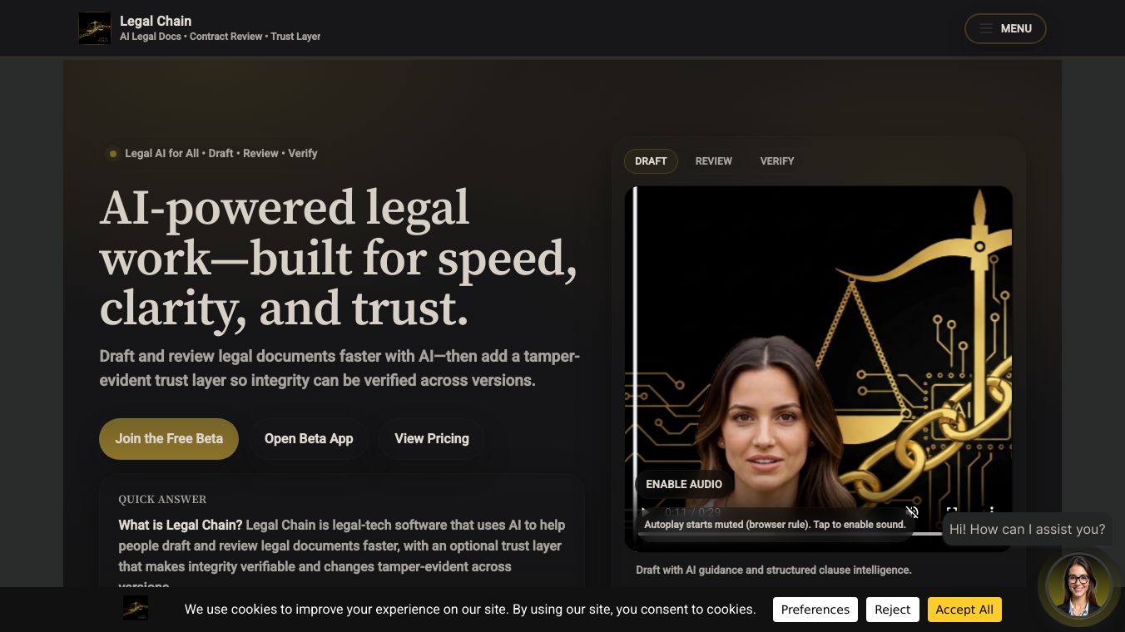Select the DRAFT tab
This screenshot has height=632, width=1125.
click(651, 161)
